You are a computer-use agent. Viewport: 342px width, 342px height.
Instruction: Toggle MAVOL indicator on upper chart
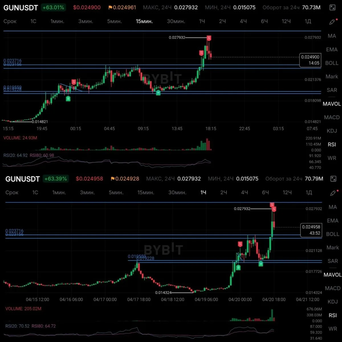tap(332, 104)
